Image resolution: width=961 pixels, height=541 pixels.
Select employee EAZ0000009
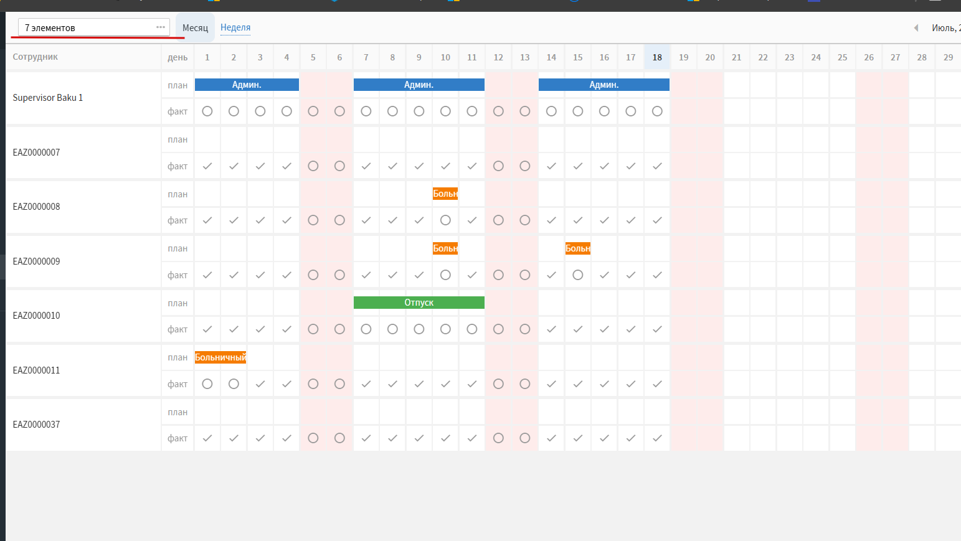pyautogui.click(x=37, y=261)
